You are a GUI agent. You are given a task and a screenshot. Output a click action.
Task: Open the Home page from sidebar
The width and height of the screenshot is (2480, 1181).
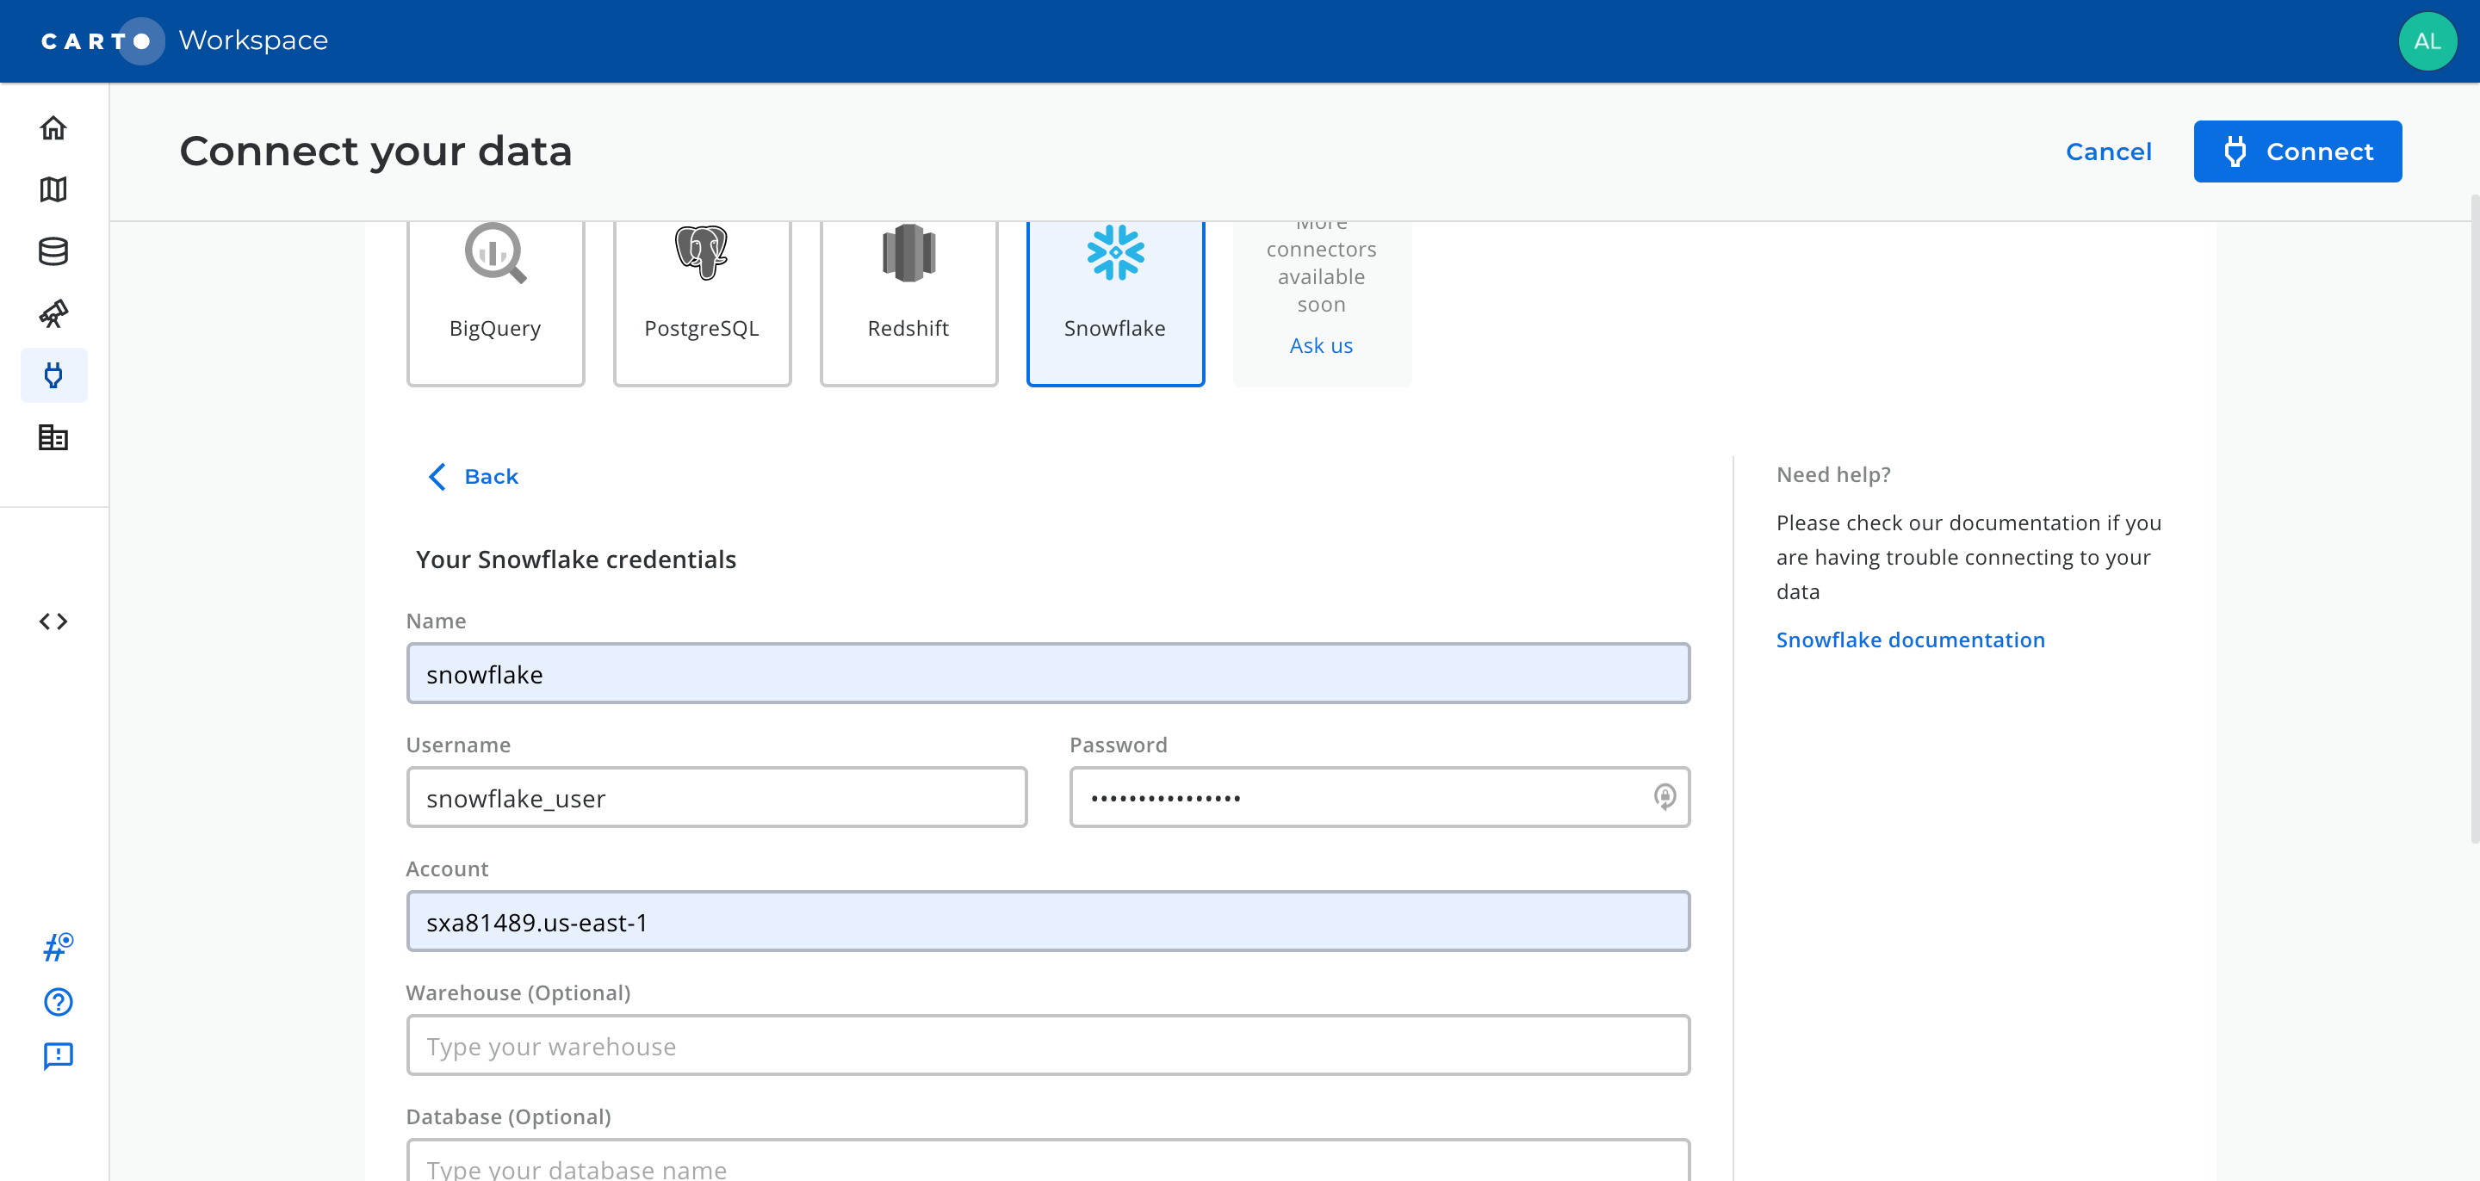pyautogui.click(x=53, y=127)
